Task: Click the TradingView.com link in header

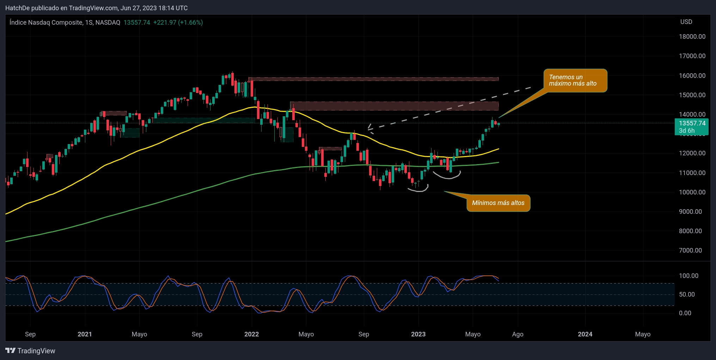Action: tap(93, 8)
